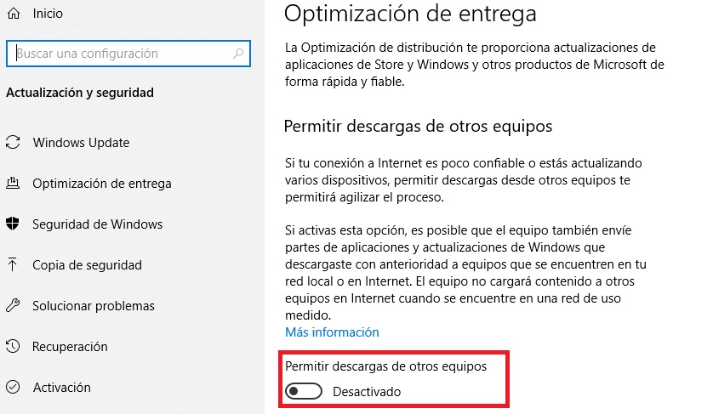The width and height of the screenshot is (713, 414).
Task: Click the Inicio home icon
Action: point(13,14)
